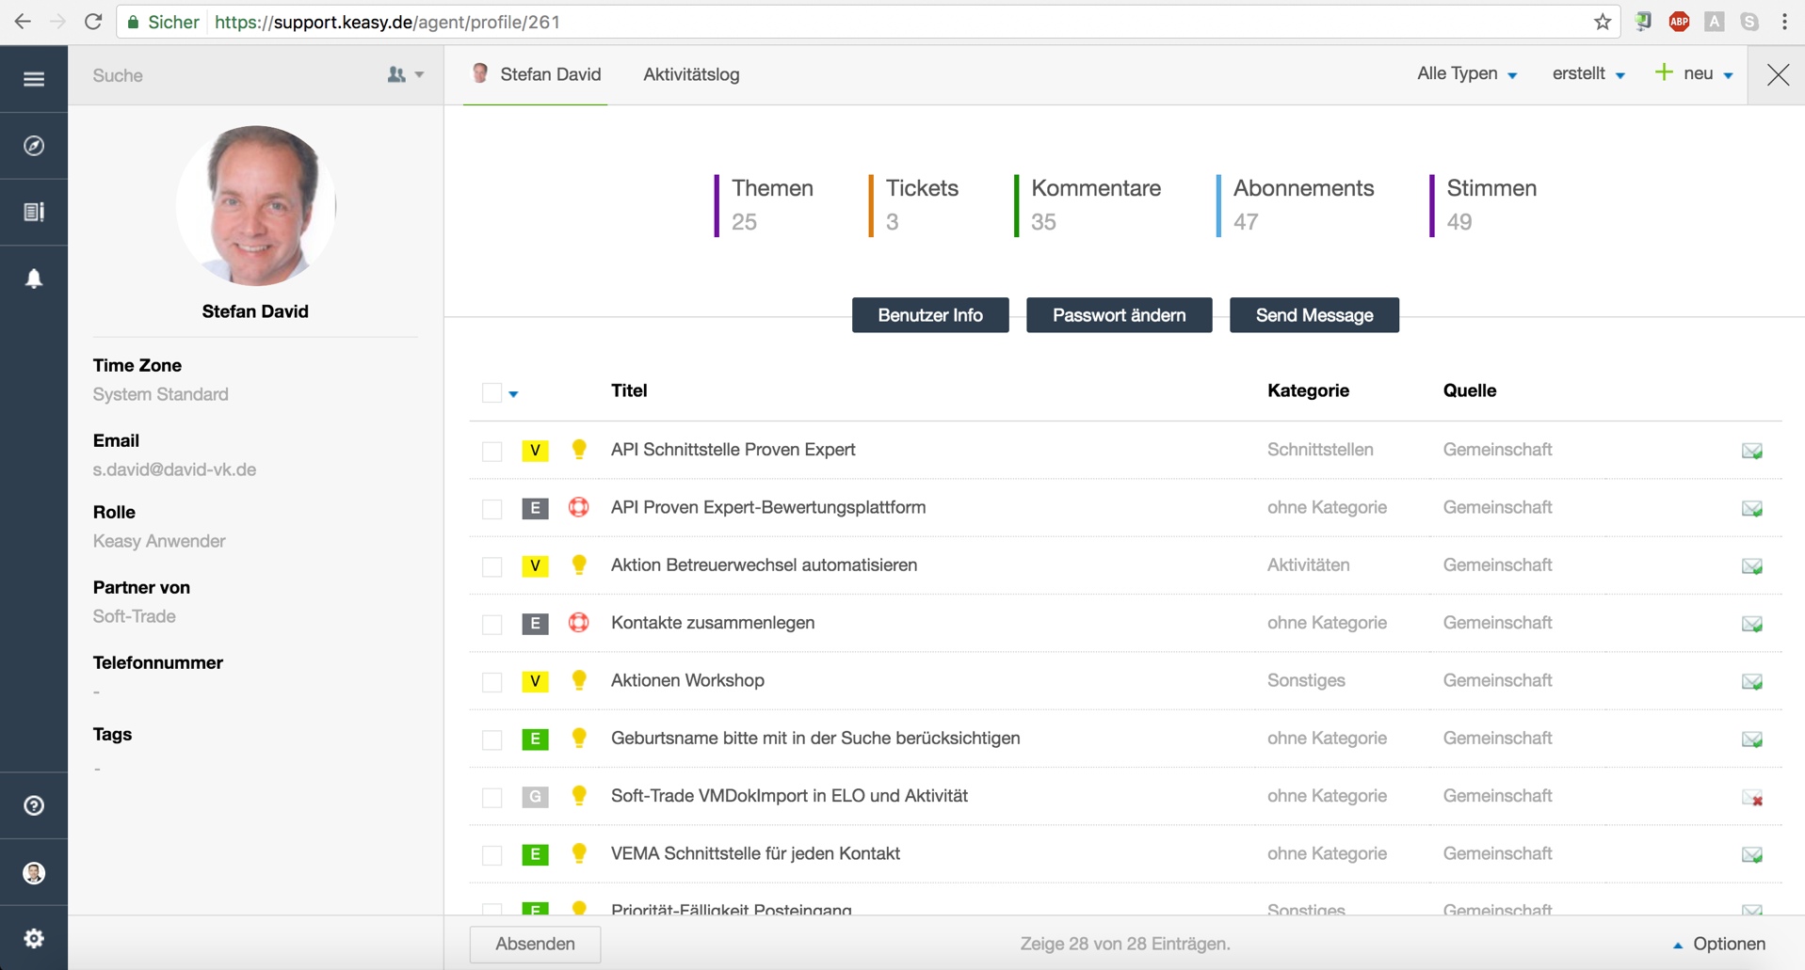Open the erstellt sort dropdown
This screenshot has width=1805, height=970.
click(x=1587, y=74)
